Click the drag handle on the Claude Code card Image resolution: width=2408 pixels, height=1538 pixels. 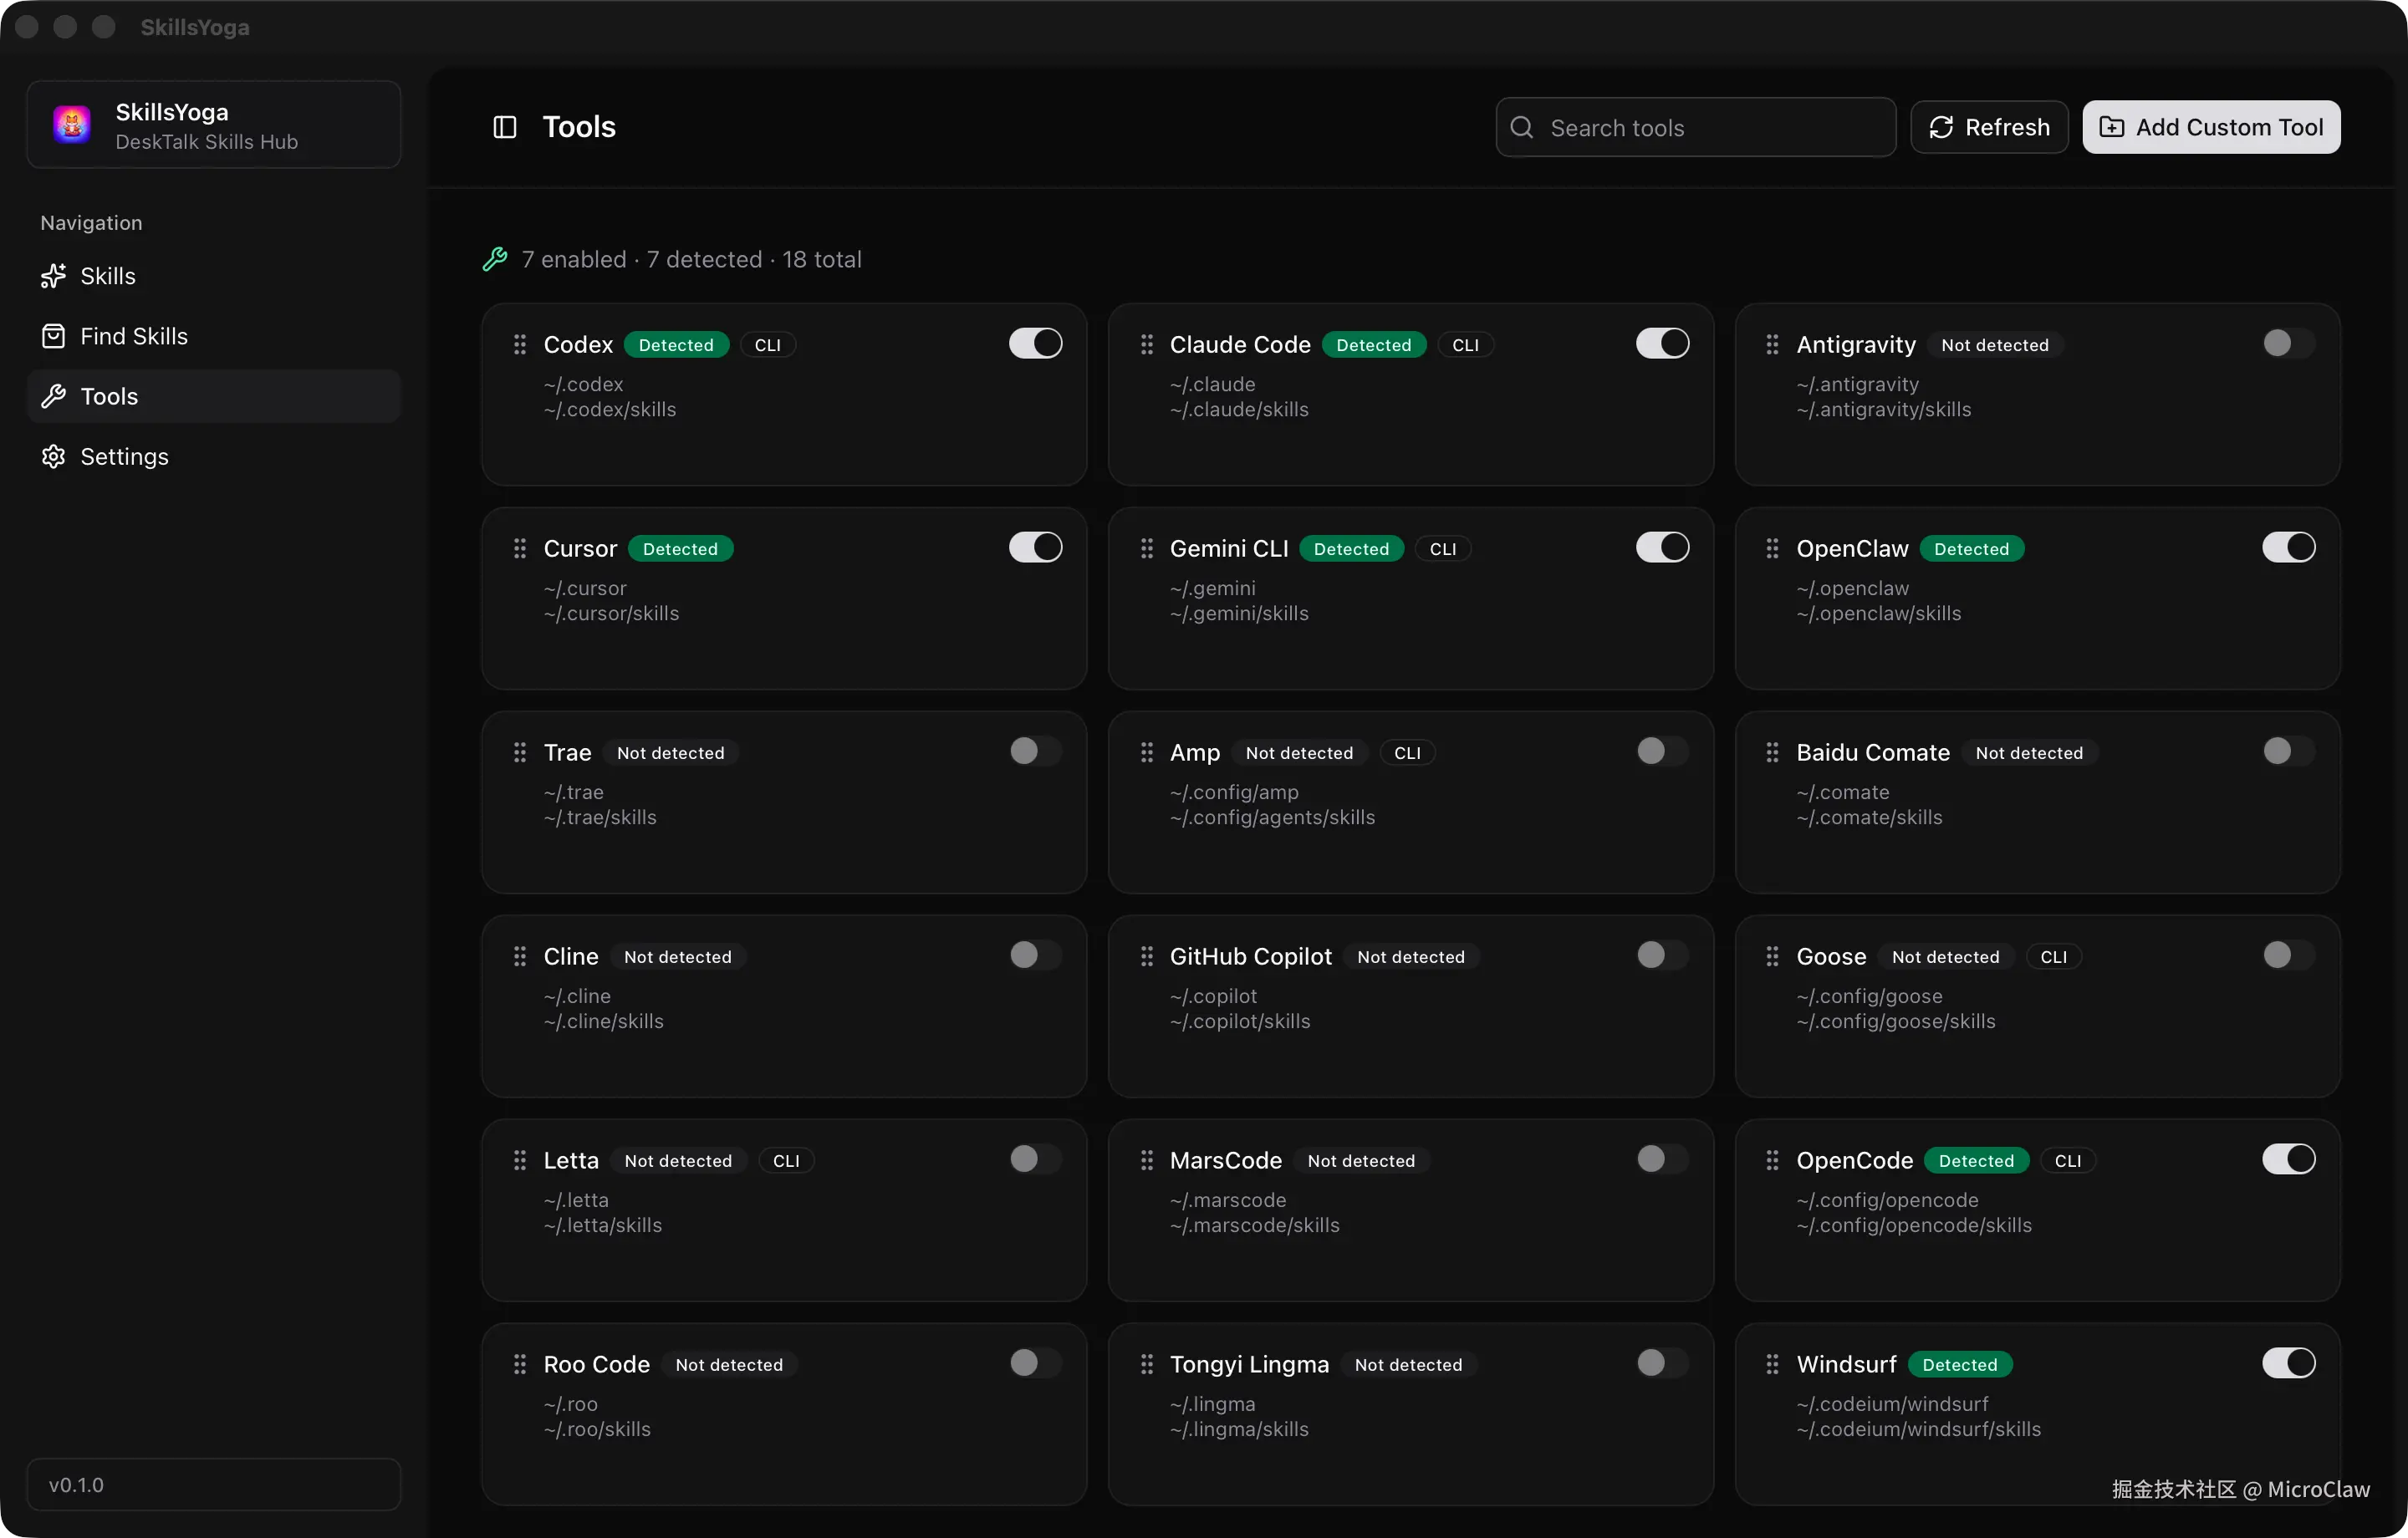[x=1146, y=344]
